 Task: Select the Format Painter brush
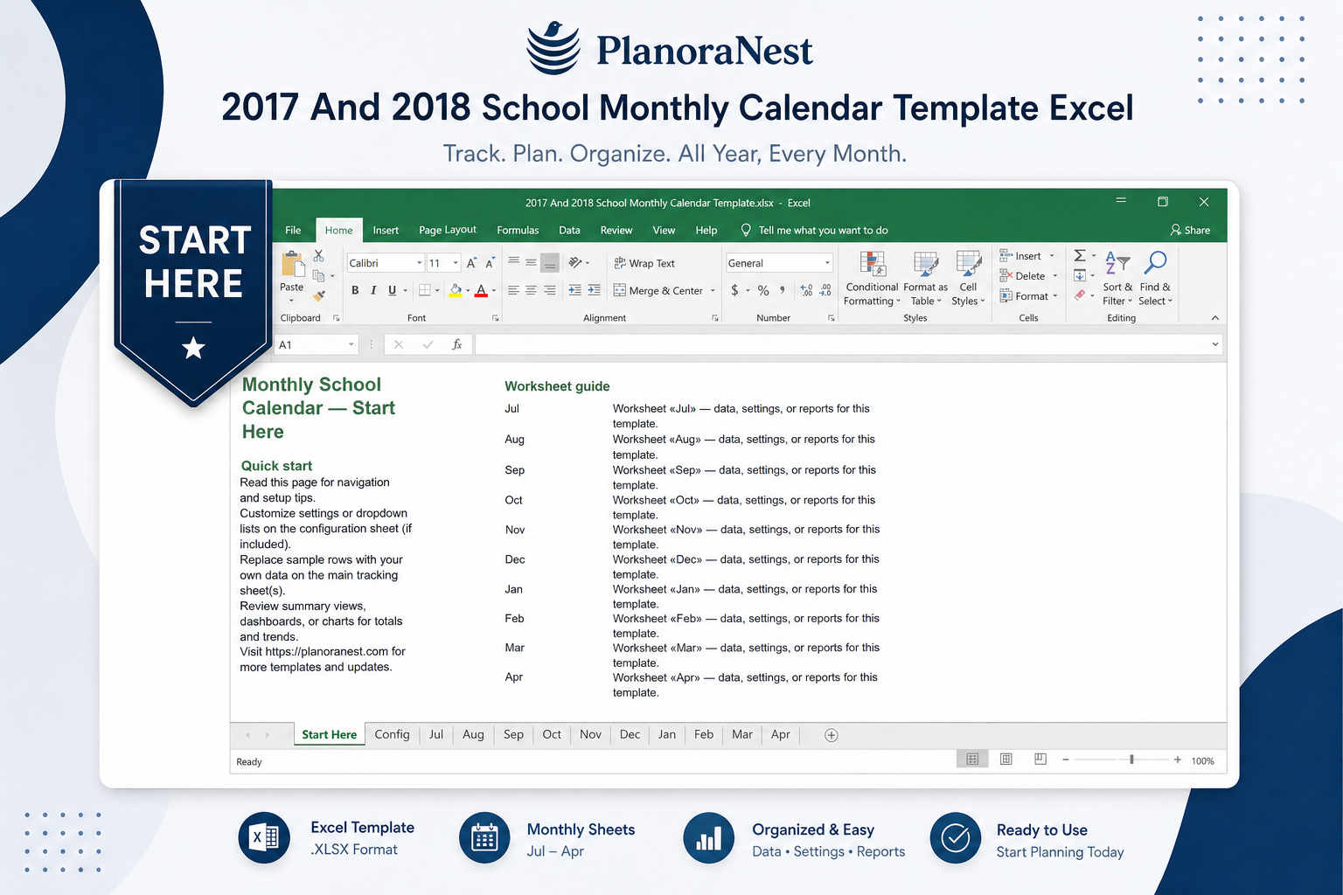point(319,295)
